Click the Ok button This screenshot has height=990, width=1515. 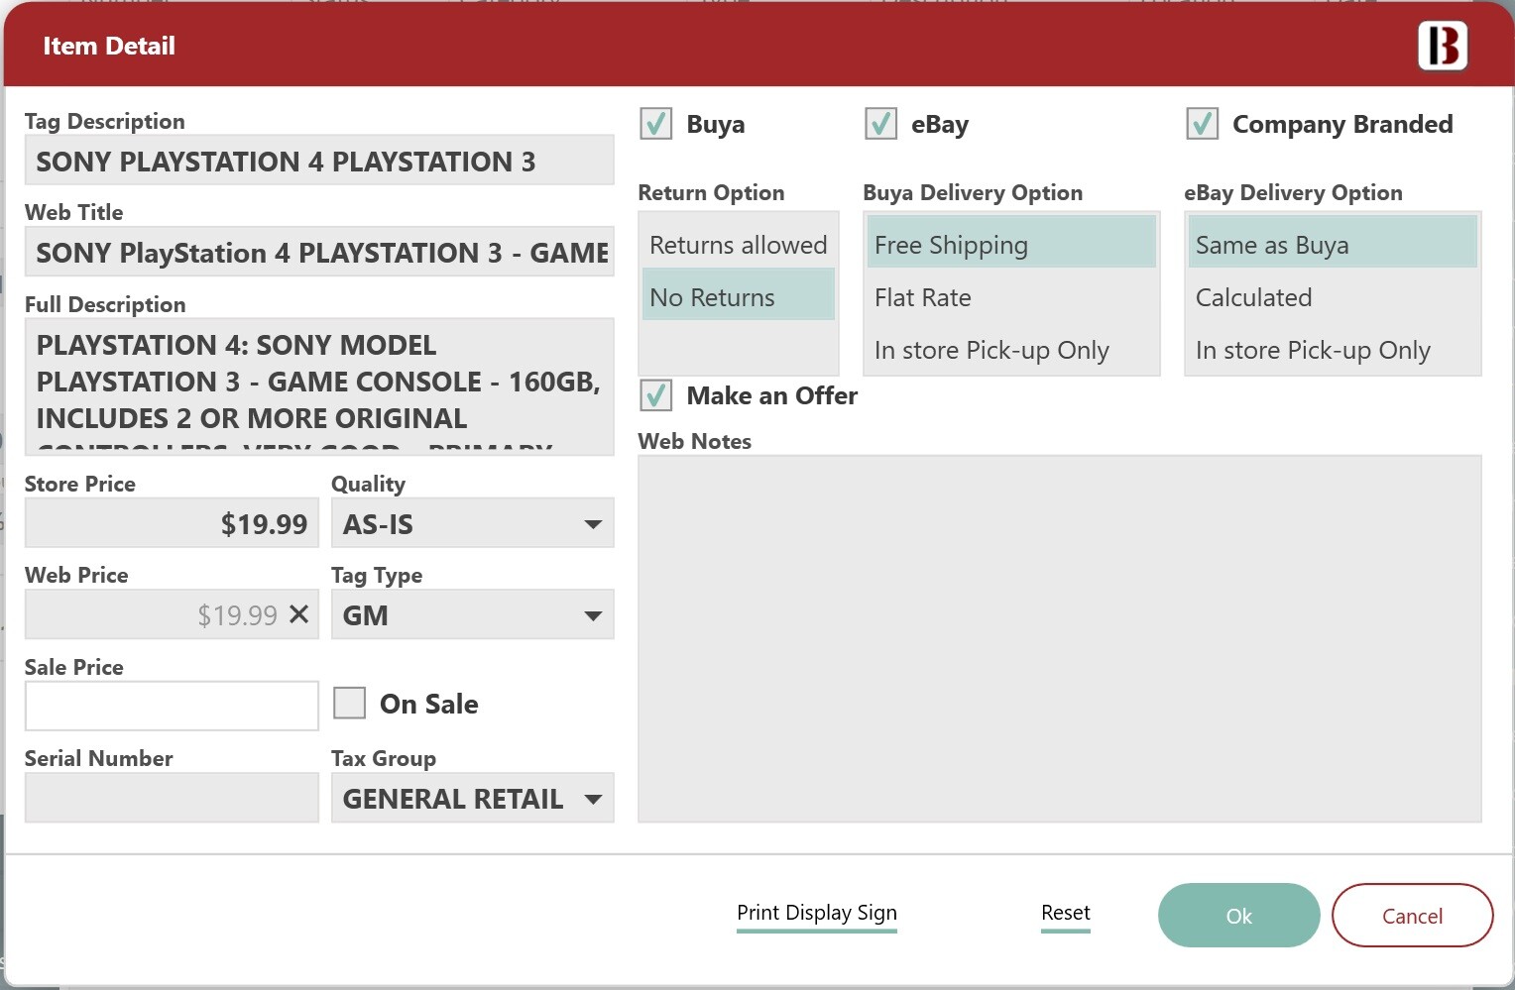point(1238,916)
